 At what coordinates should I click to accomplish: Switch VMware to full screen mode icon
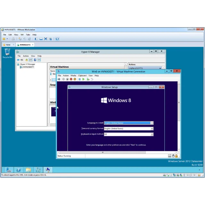click(x=45, y=39)
